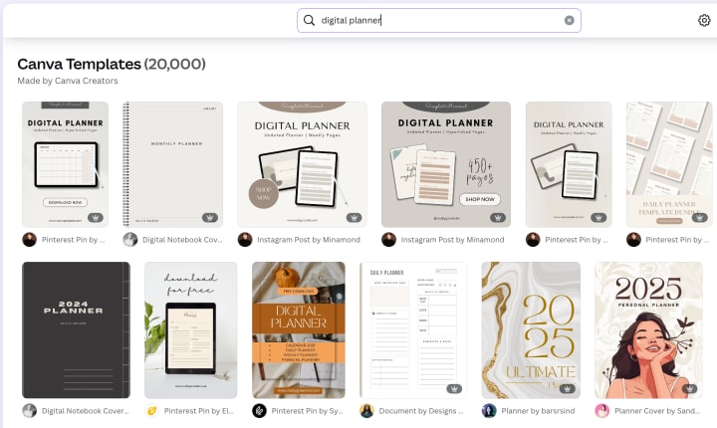
Task: Open the 2024 Planner dark notebook cover
Action: click(x=76, y=329)
